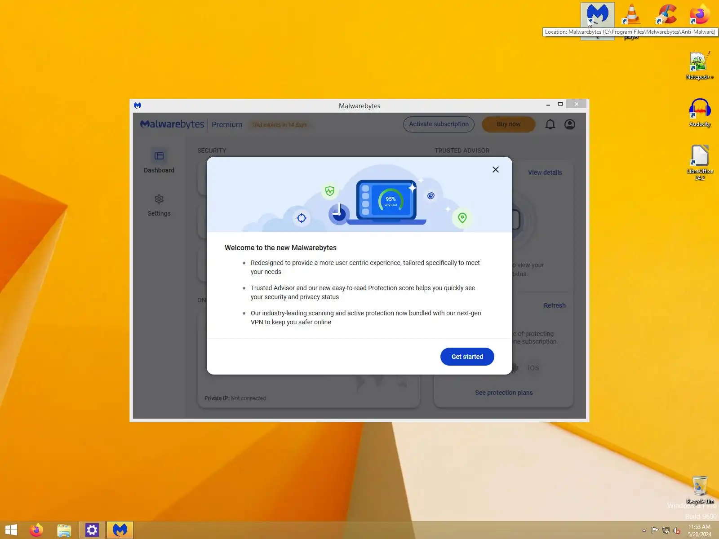
Task: Click the SECURITY section heading
Action: point(212,150)
